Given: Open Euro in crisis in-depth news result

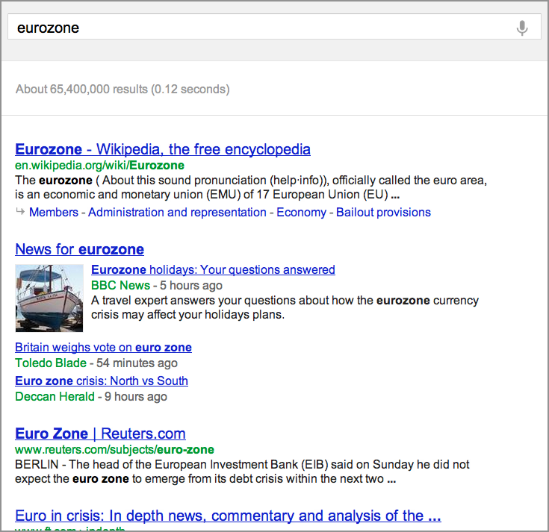Looking at the screenshot, I should click(x=228, y=516).
